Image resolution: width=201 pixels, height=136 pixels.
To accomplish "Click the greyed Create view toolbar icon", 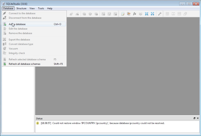I will [103, 14].
